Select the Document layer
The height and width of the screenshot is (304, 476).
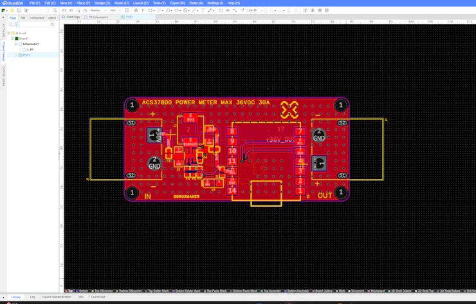pyautogui.click(x=356, y=291)
